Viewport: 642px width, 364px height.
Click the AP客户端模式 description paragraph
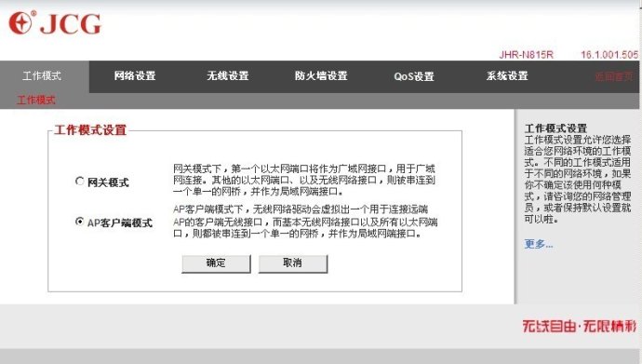(x=305, y=222)
